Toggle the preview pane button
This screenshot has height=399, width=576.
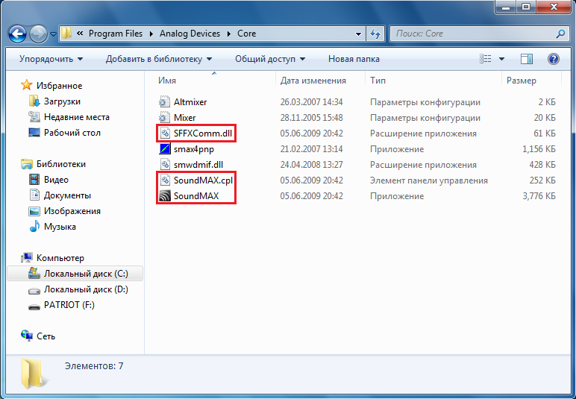point(527,59)
